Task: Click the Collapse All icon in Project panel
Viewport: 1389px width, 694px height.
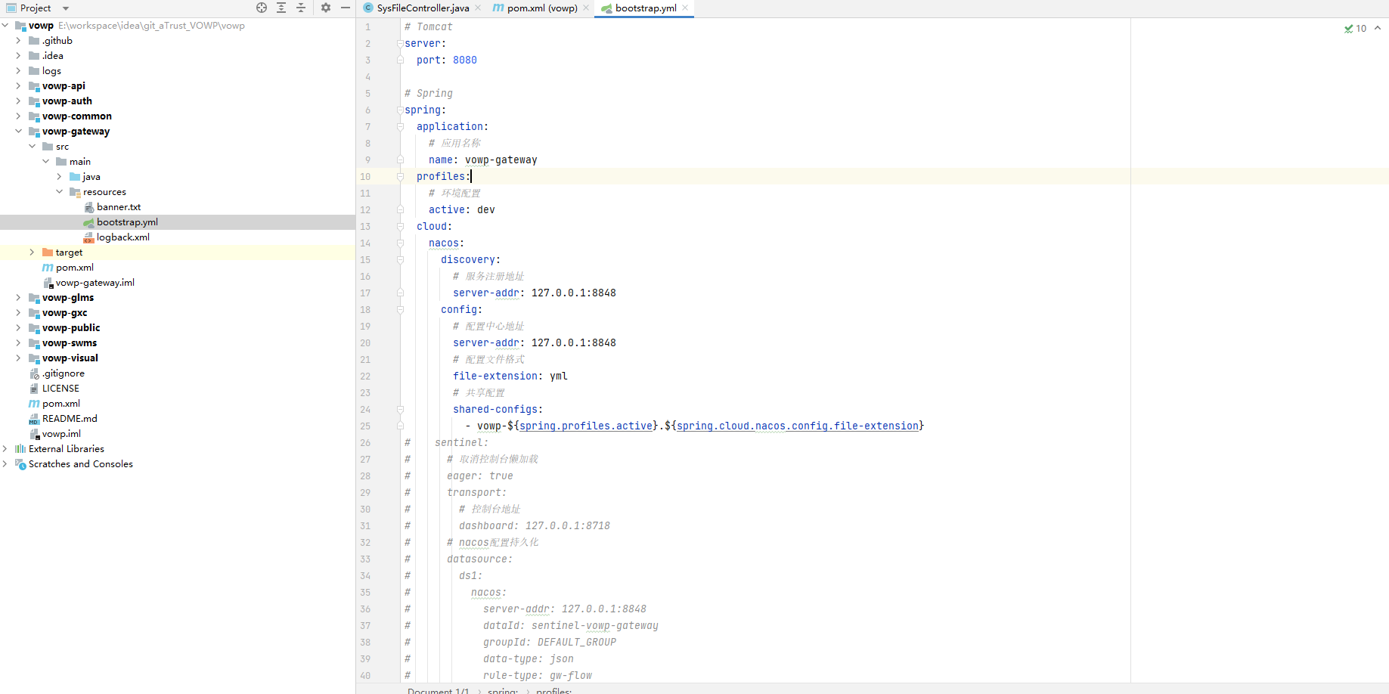Action: coord(301,8)
